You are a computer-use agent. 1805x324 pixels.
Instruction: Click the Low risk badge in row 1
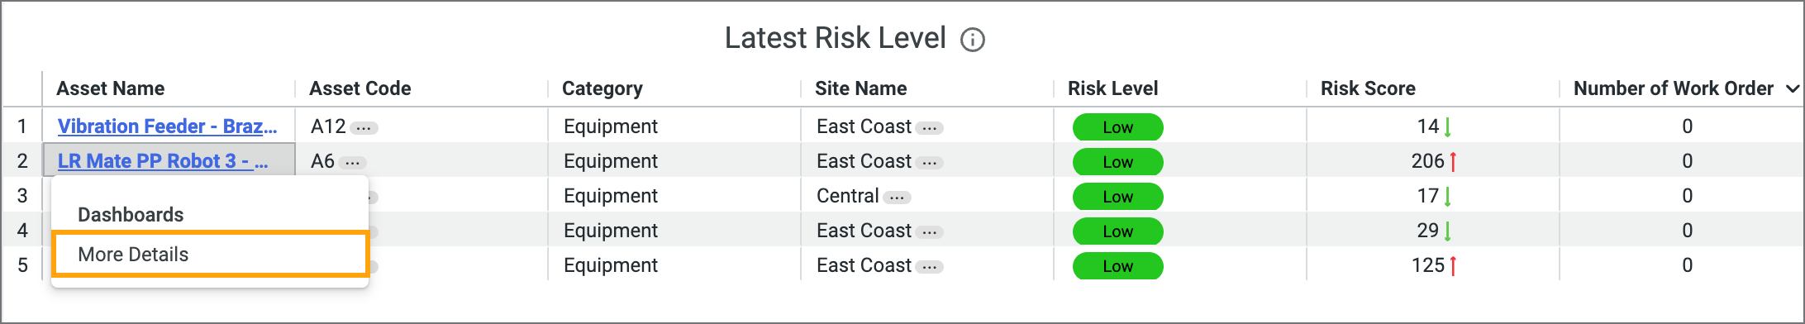point(1117,127)
